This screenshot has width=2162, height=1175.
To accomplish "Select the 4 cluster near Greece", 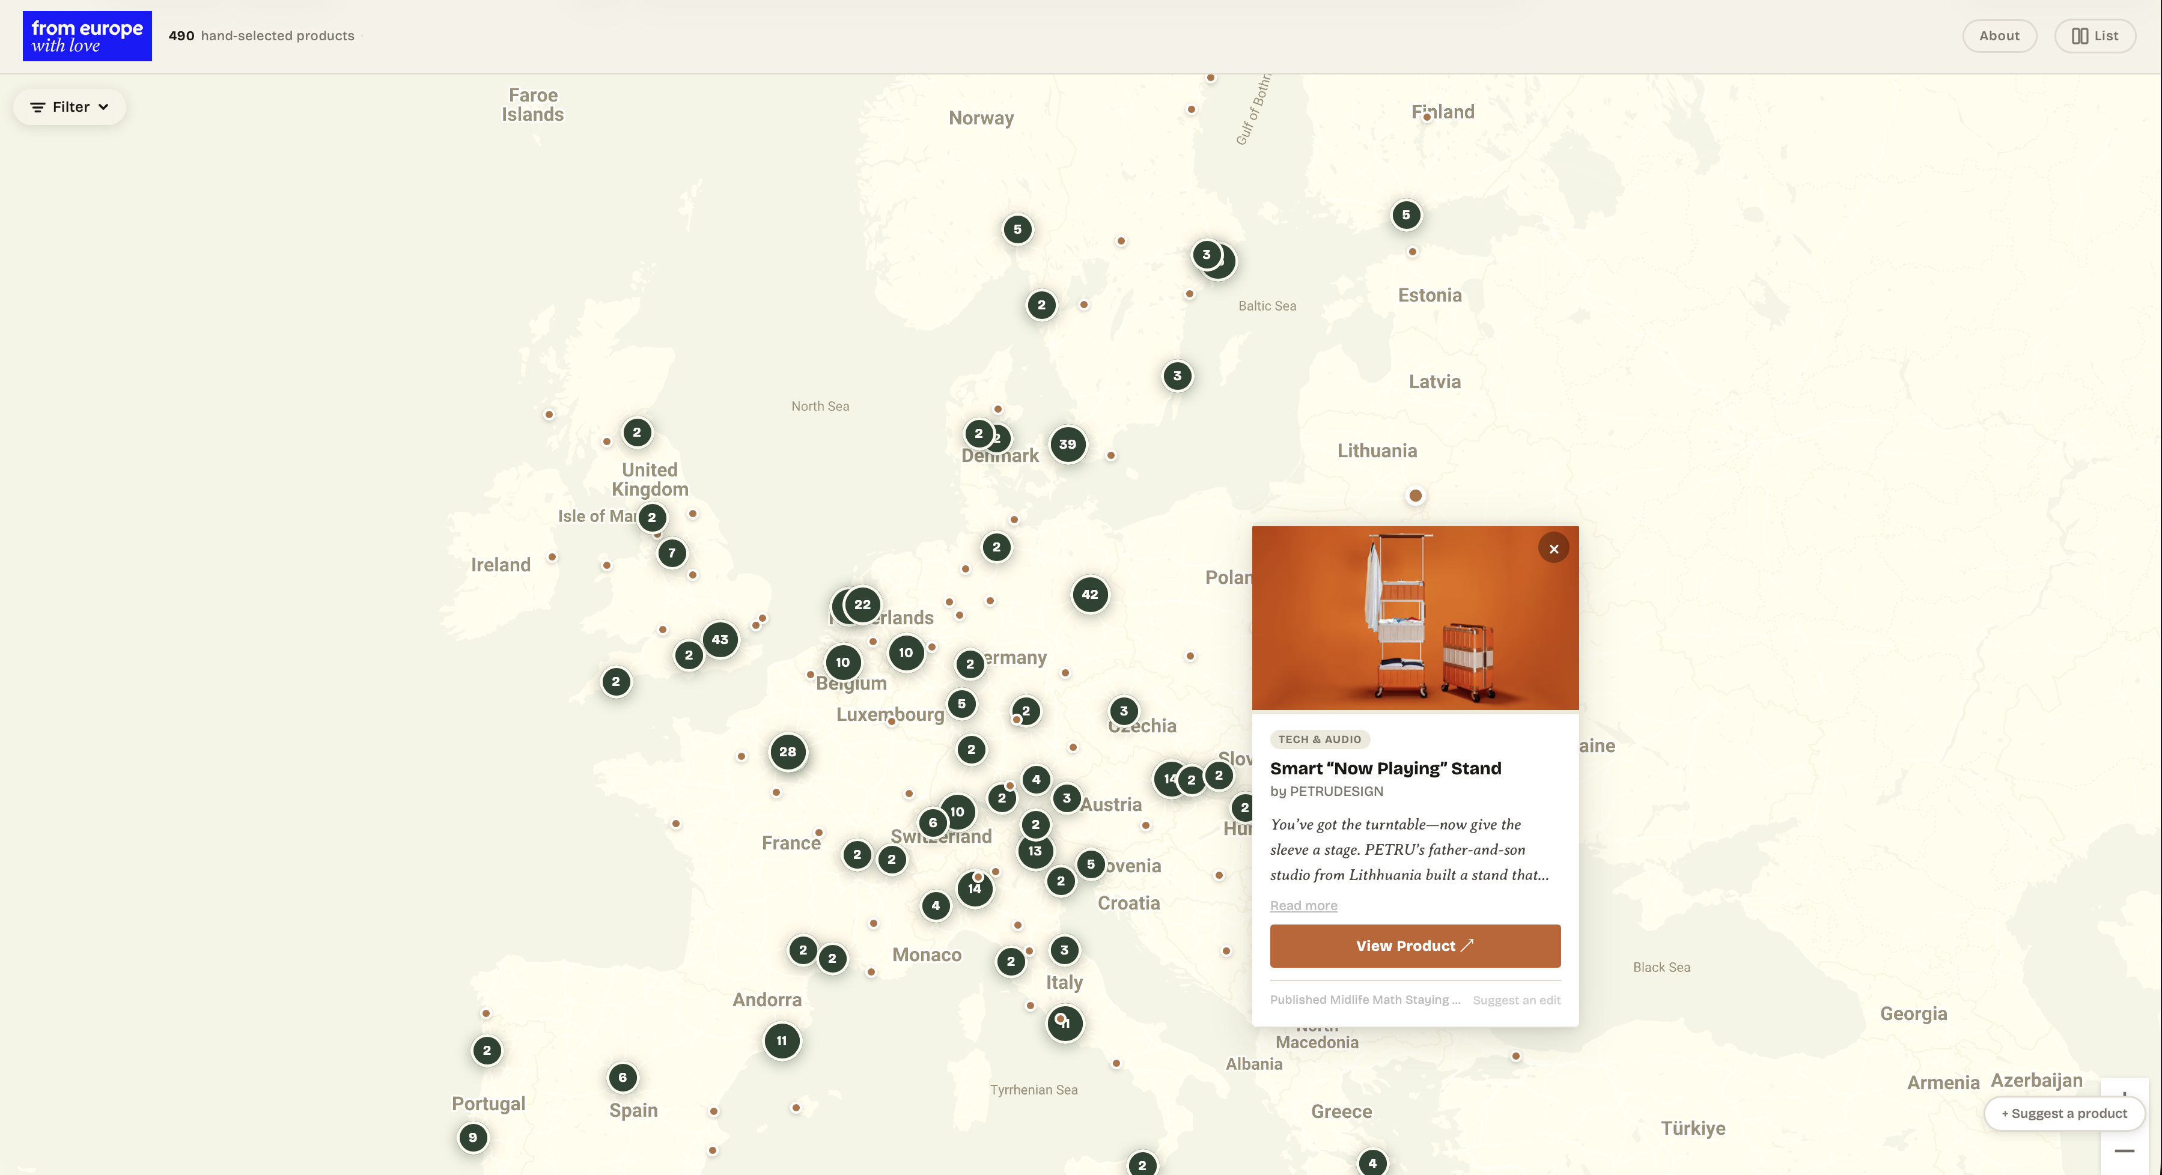I will [x=1372, y=1162].
